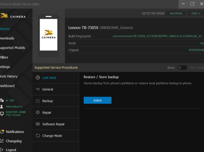The height and width of the screenshot is (152, 204).
Task: View the Work History page
Action: click(9, 76)
